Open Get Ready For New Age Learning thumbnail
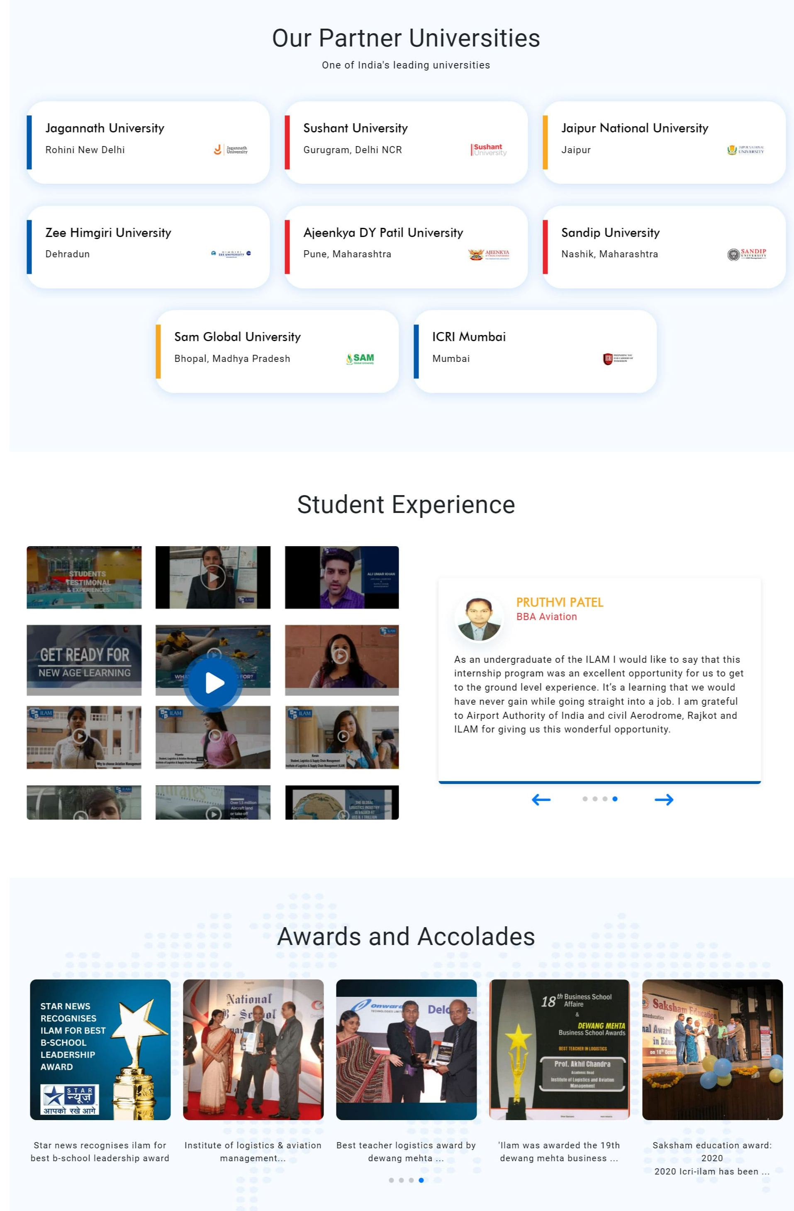 84,660
